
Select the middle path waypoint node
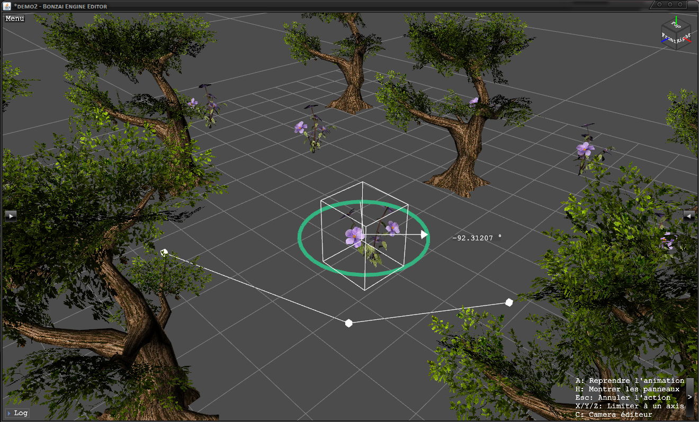point(348,323)
